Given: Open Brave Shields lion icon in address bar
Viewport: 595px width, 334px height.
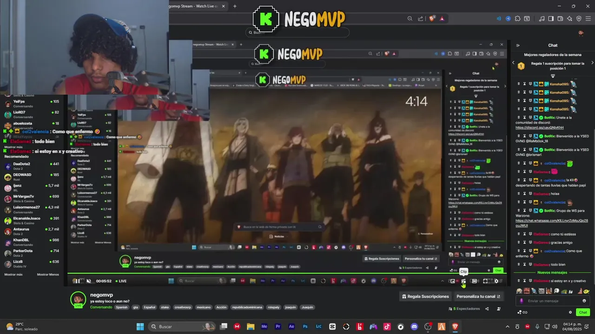Looking at the screenshot, I should [x=432, y=19].
